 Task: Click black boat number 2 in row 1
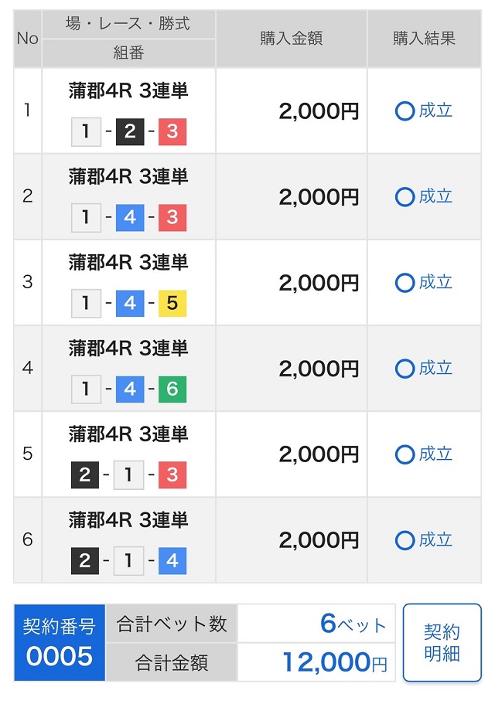(x=129, y=132)
